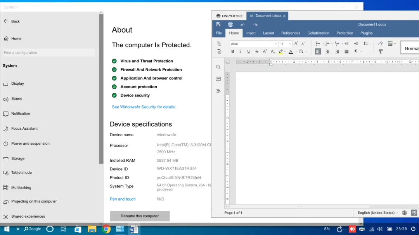The width and height of the screenshot is (419, 235).
Task: Increase font size with A+ icon
Action: (x=296, y=43)
